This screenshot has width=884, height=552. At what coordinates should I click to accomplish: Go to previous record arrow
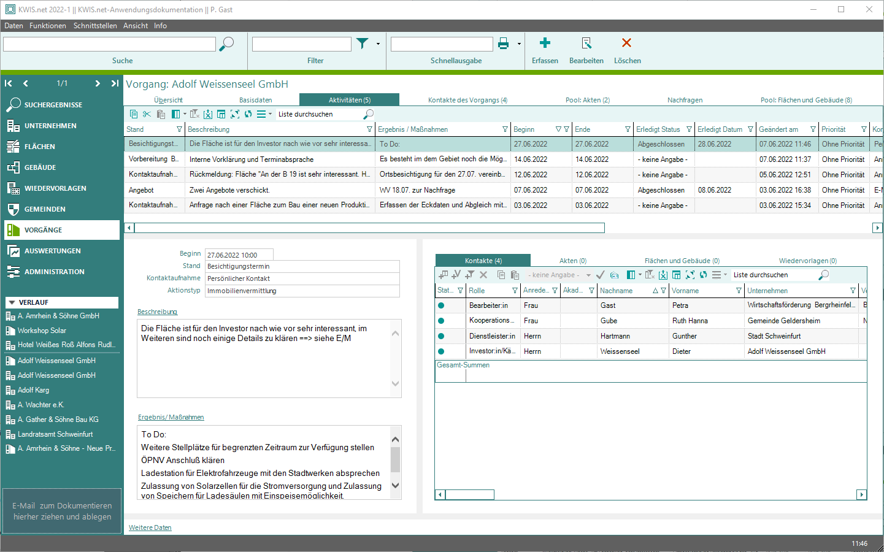(x=26, y=83)
